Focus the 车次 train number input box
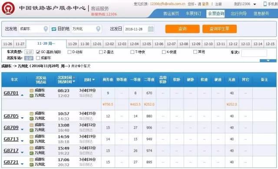Image resolution: width=278 pixels, height=169 pixels. coord(254,53)
